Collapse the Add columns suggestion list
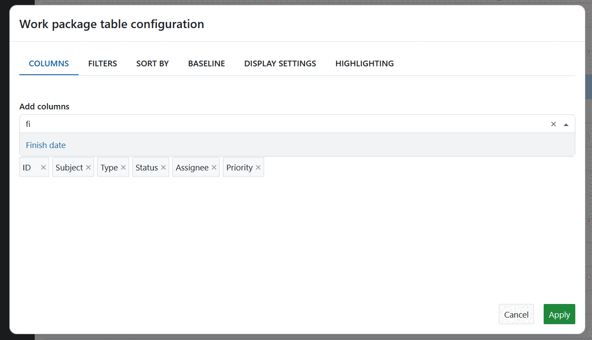The height and width of the screenshot is (340, 592). point(566,124)
